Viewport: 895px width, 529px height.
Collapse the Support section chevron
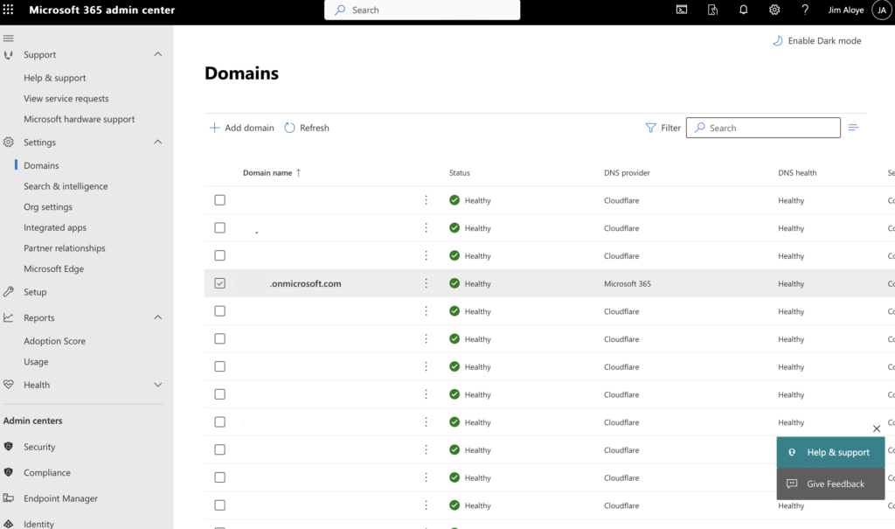click(x=158, y=54)
